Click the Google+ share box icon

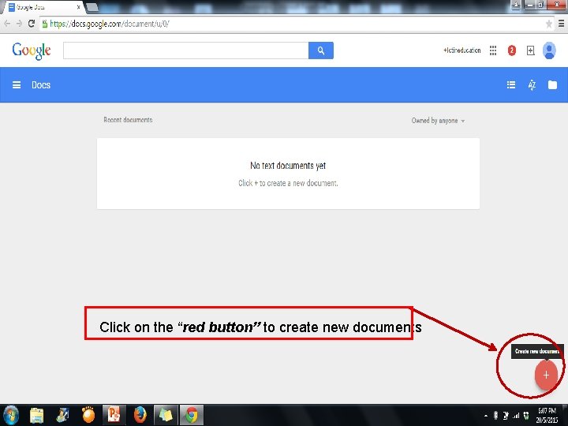pyautogui.click(x=530, y=50)
